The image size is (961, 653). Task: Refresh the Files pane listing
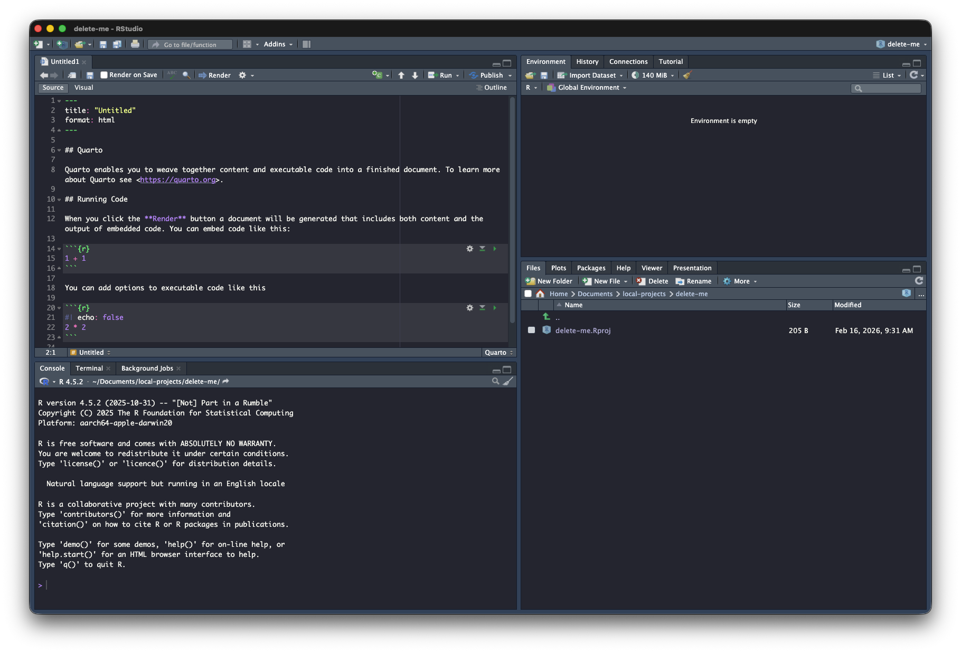[919, 281]
